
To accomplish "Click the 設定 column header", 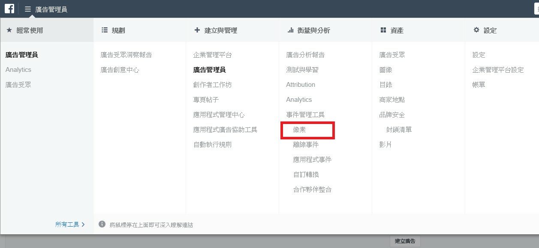I will tap(490, 30).
